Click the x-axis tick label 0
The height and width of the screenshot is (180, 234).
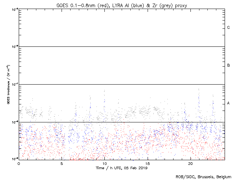(x=19, y=163)
